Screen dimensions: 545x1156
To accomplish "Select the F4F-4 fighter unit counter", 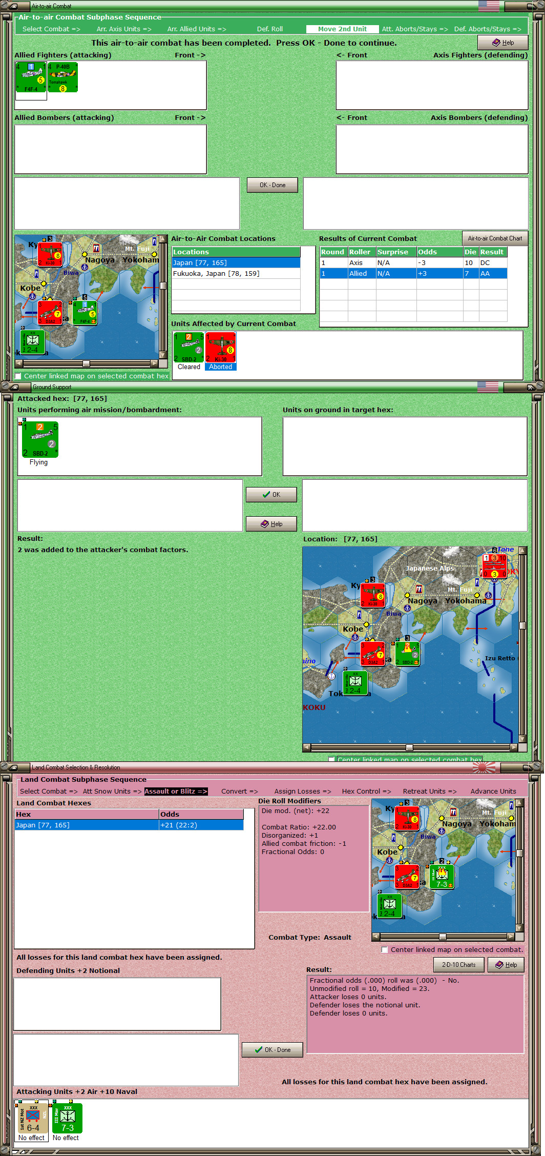I will point(31,77).
